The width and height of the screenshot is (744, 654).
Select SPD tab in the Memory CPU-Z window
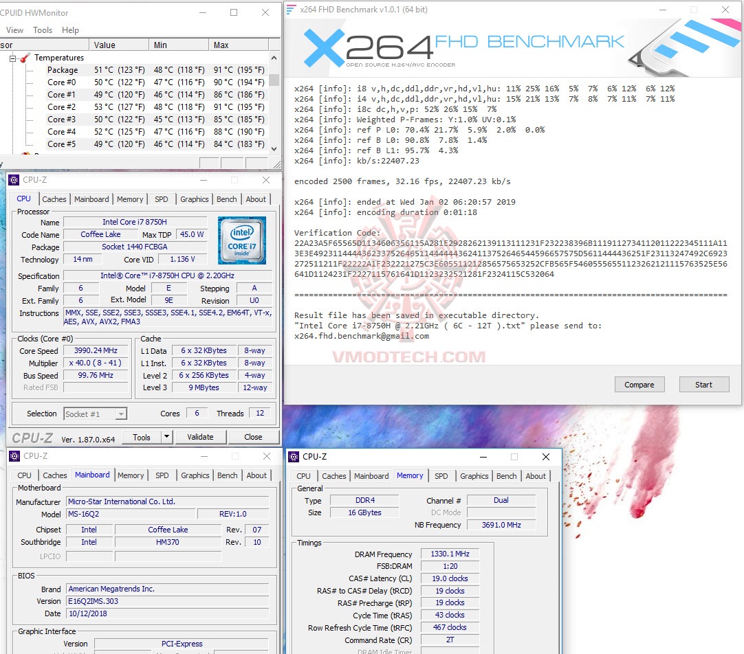[441, 476]
